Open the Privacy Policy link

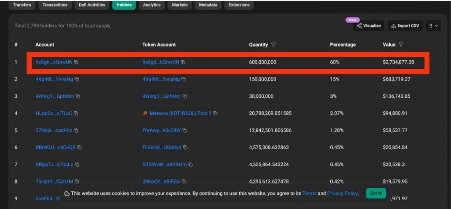343,193
